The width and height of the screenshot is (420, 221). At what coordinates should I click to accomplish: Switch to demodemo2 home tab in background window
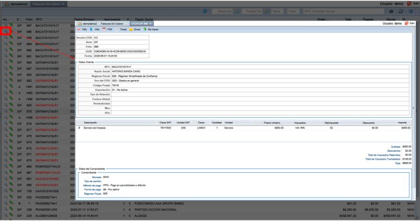[16, 4]
